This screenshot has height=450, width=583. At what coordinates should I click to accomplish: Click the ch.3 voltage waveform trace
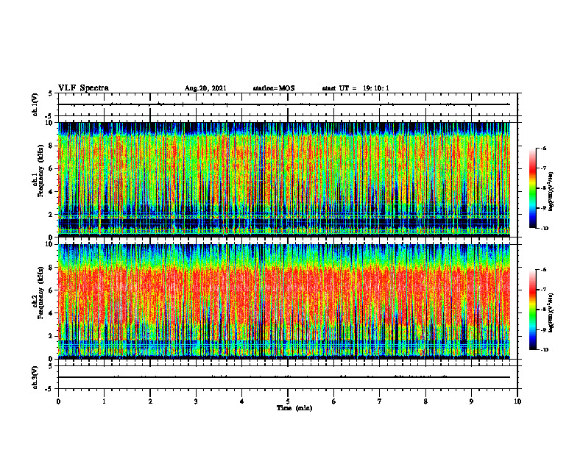284,377
